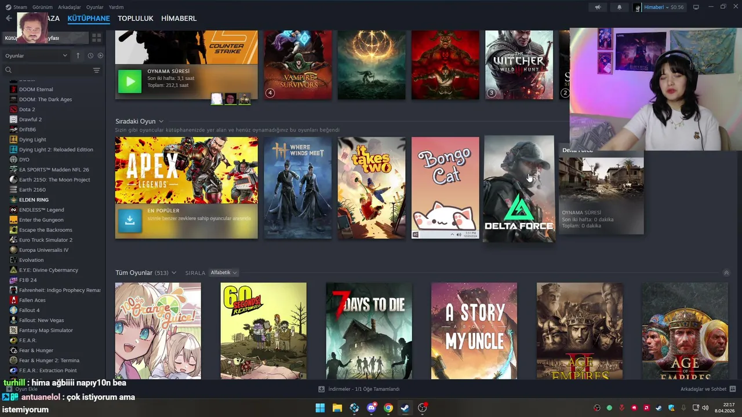Open the Alfabetik sort dropdown
The height and width of the screenshot is (417, 742).
pos(223,273)
